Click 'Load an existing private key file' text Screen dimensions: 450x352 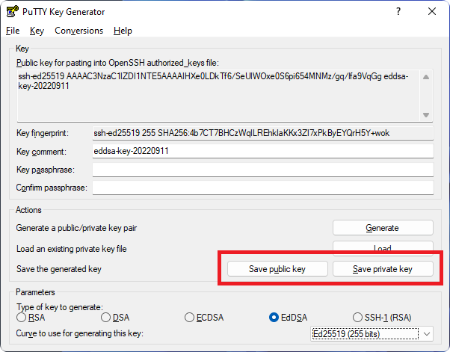(72, 249)
